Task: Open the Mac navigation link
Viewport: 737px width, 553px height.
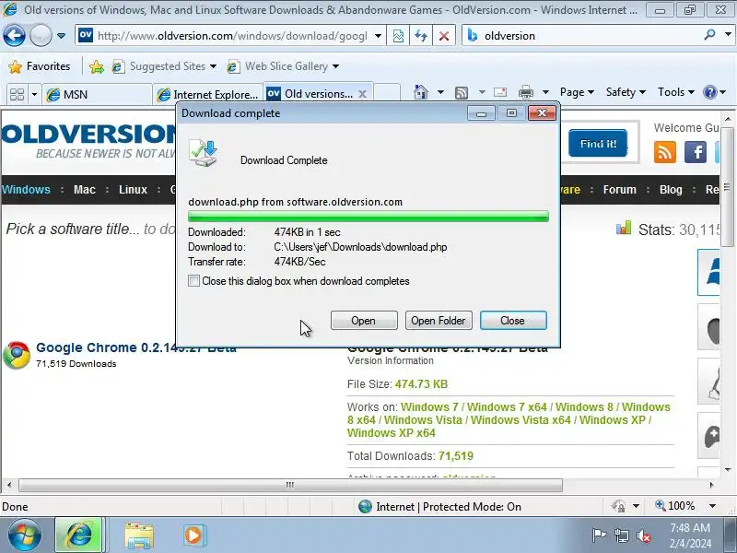Action: [x=85, y=190]
